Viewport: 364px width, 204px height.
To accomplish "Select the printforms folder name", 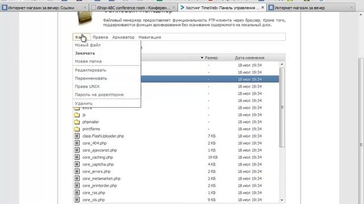I will point(91,129).
